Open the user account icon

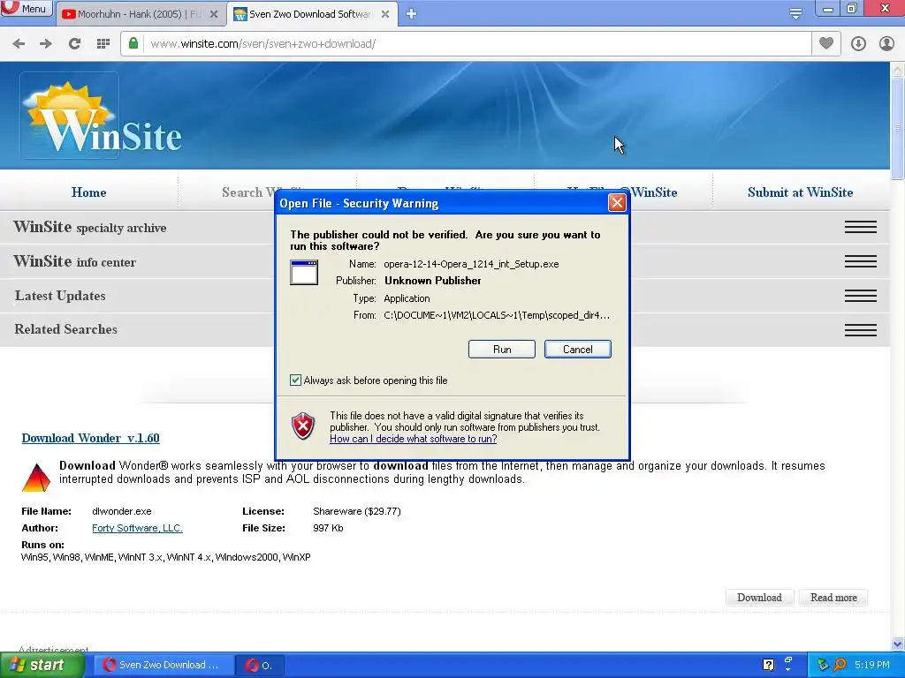point(886,44)
